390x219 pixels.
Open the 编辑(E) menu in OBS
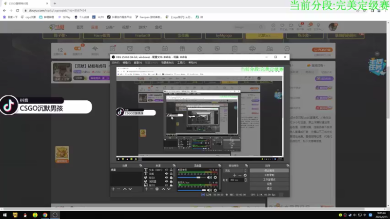point(127,63)
